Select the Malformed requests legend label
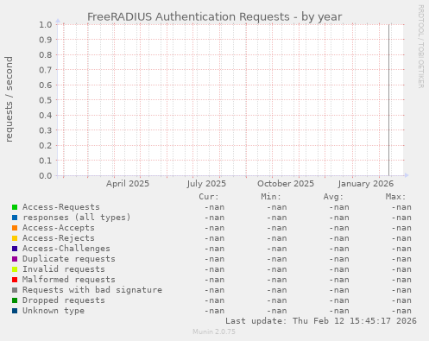This screenshot has height=341, width=429. [69, 280]
